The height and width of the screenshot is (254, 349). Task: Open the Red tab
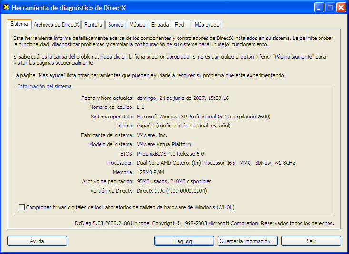tap(181, 24)
